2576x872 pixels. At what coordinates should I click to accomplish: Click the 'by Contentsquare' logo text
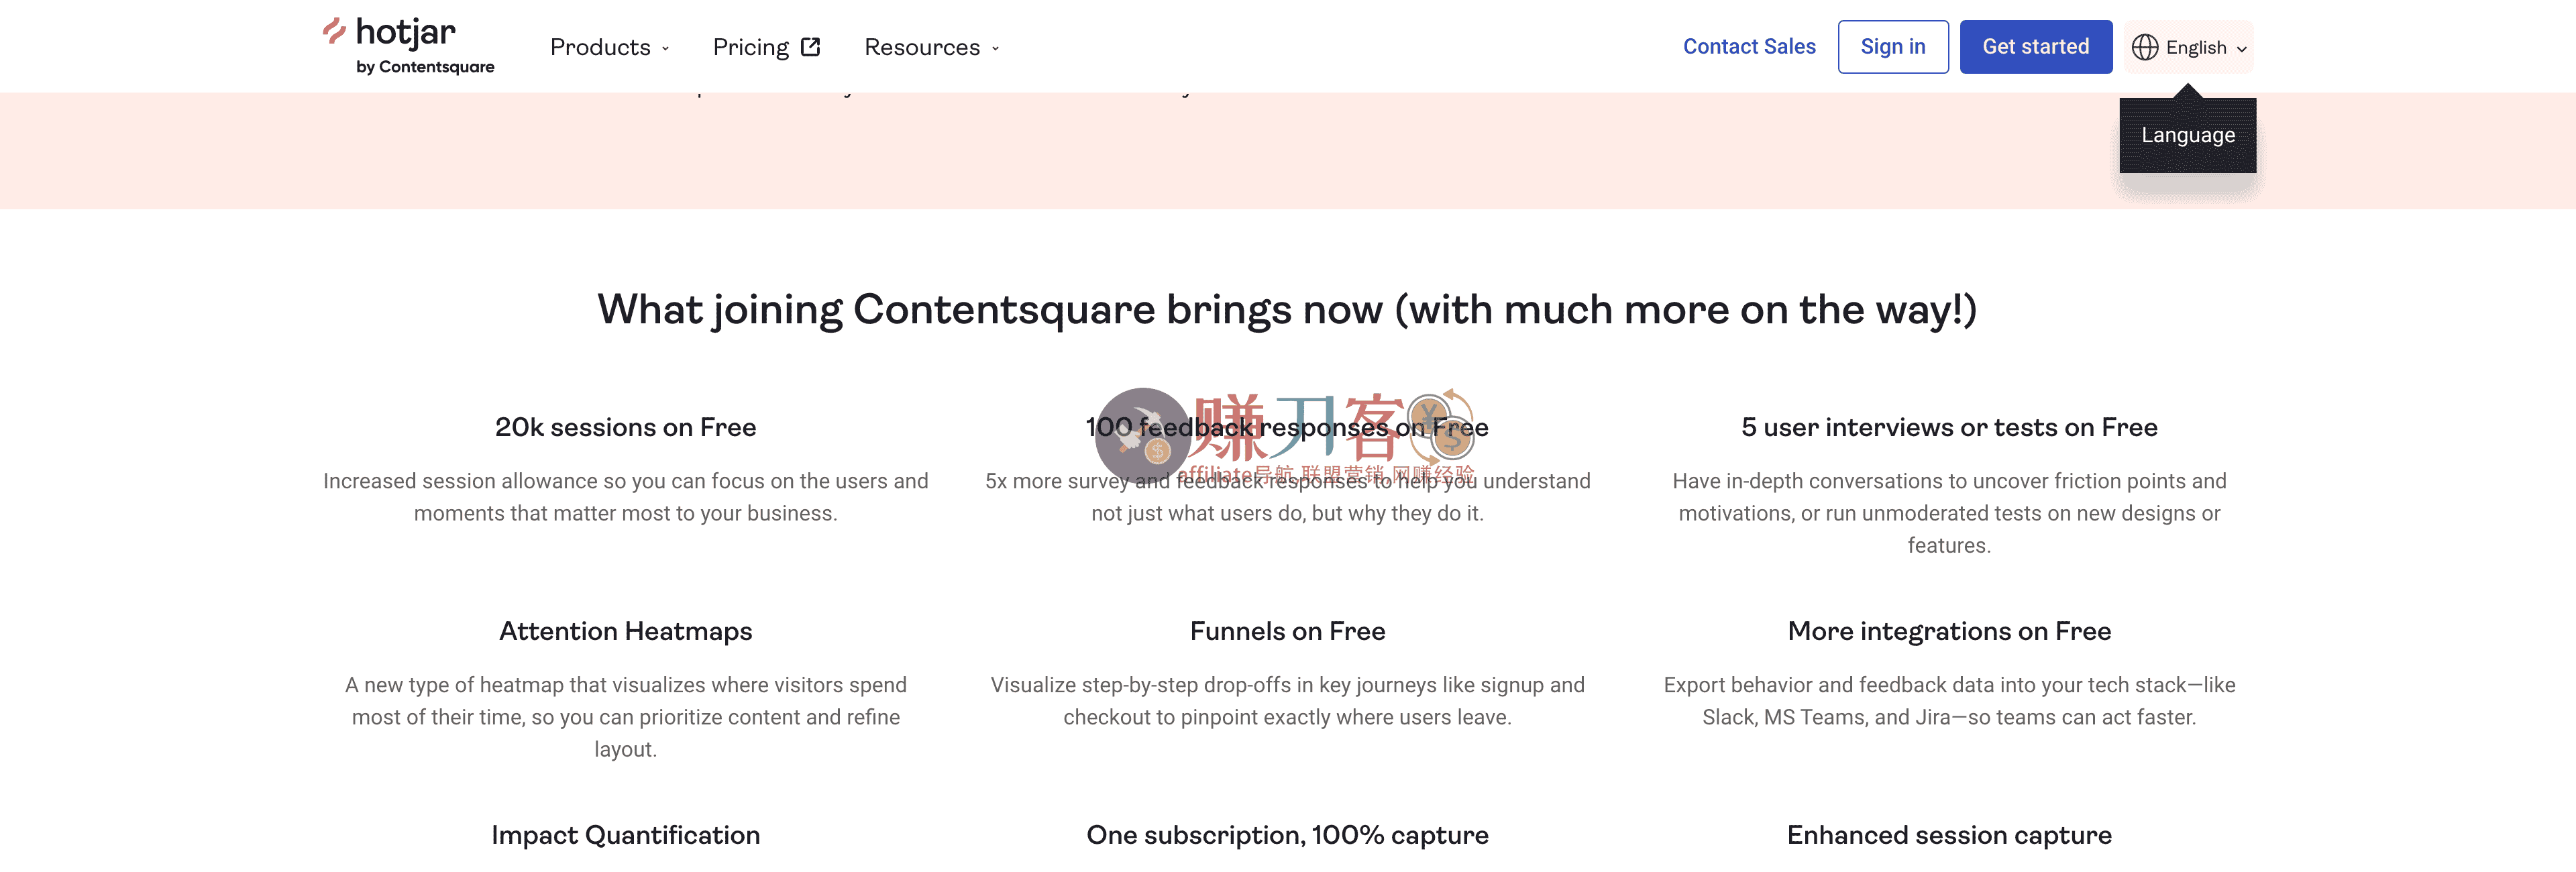(425, 67)
